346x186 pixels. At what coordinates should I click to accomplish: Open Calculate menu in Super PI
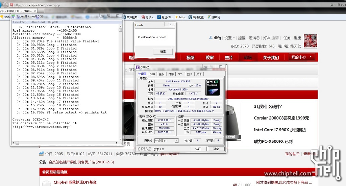[21, 22]
